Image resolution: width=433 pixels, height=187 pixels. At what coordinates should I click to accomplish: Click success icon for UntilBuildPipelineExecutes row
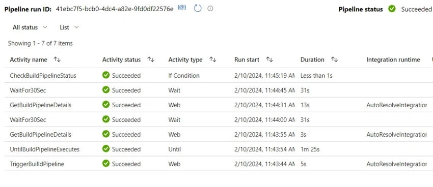pyautogui.click(x=106, y=149)
